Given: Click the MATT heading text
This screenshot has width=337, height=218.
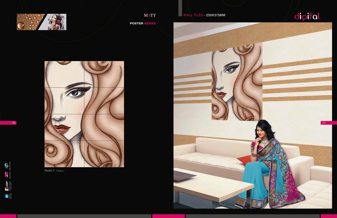Looking at the screenshot, I should 150,15.
